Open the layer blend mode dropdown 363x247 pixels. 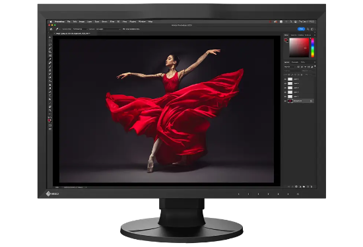tap(292, 71)
